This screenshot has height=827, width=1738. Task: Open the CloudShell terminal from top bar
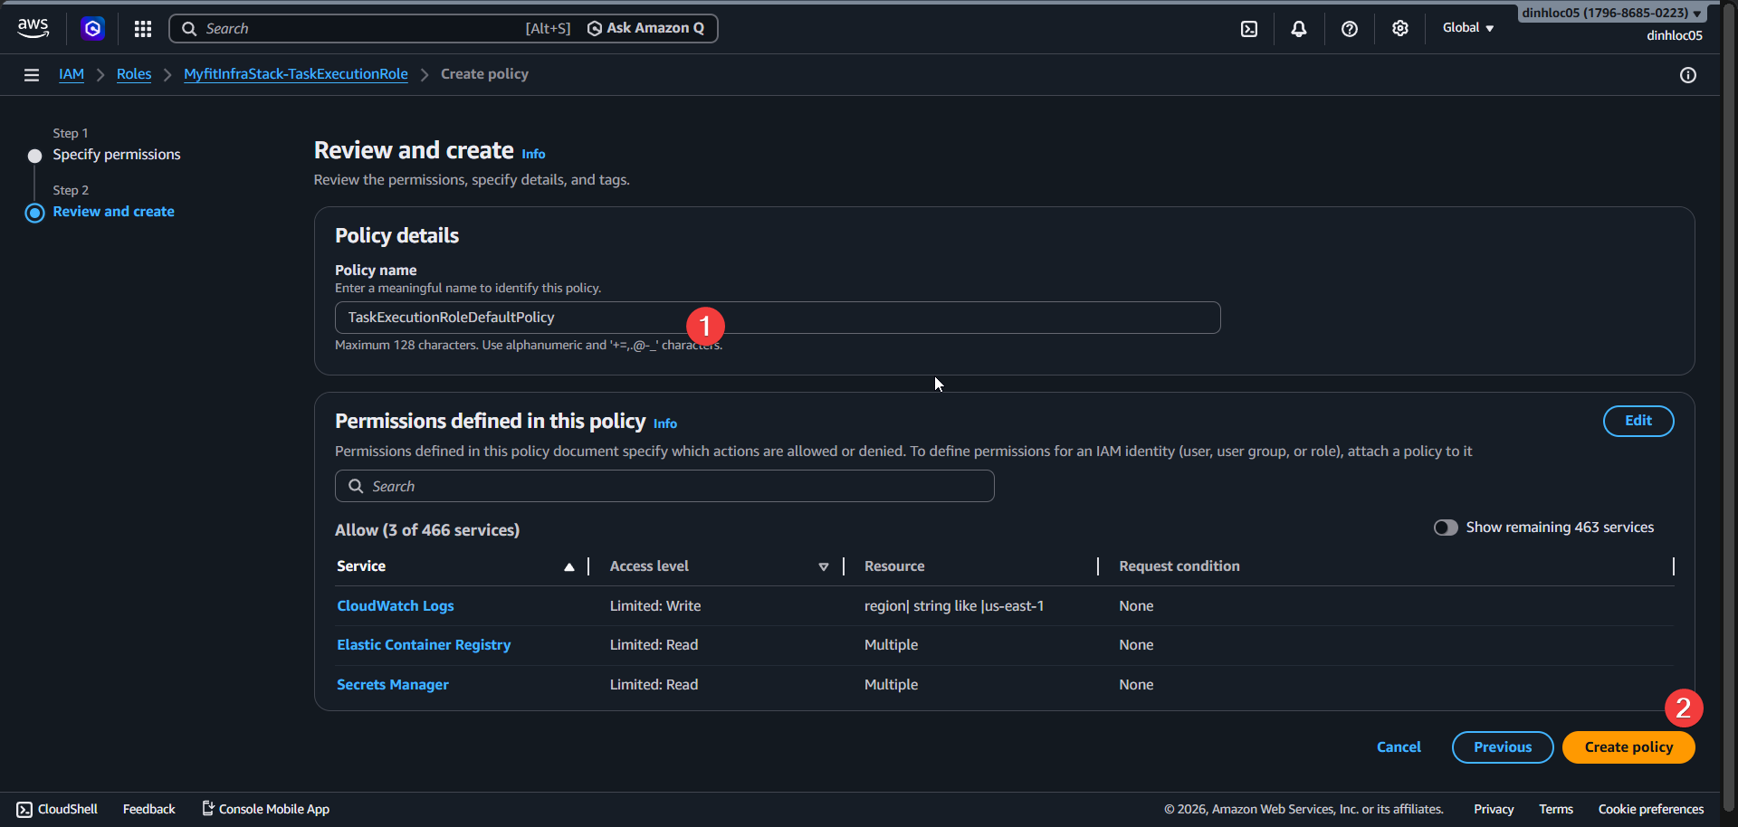coord(1249,28)
